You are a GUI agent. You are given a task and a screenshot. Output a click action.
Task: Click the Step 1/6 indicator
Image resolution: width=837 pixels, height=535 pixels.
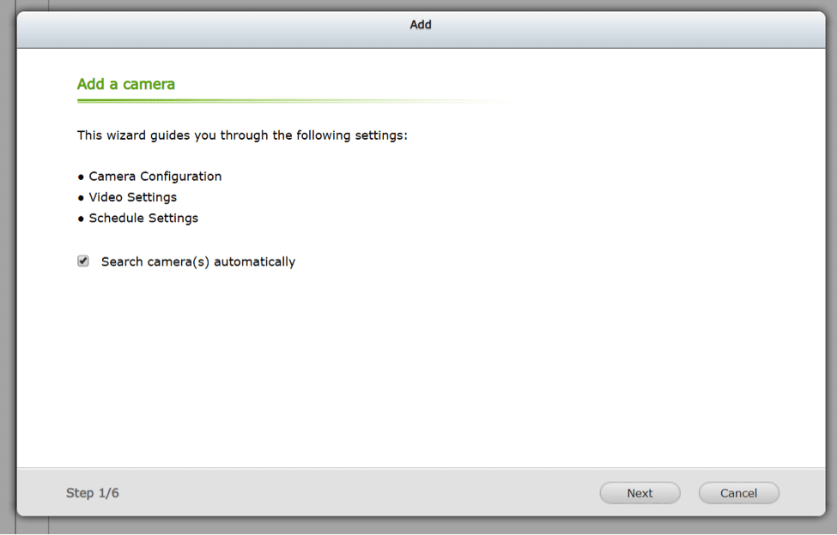tap(93, 493)
